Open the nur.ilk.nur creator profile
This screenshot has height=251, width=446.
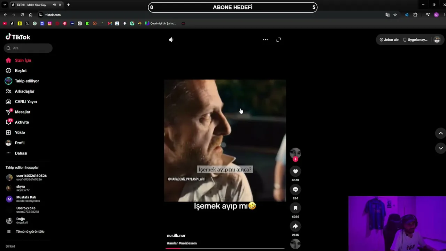[x=176, y=236]
